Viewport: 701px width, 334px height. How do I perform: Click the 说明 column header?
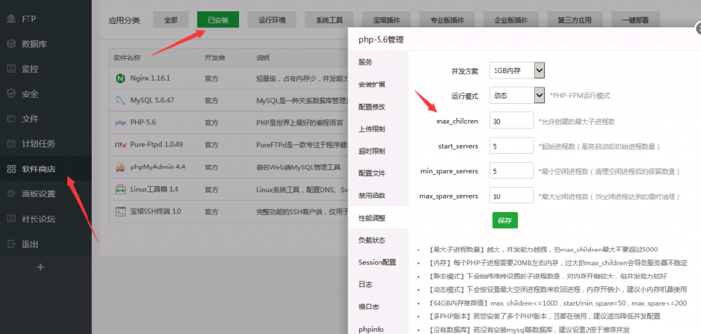(263, 58)
